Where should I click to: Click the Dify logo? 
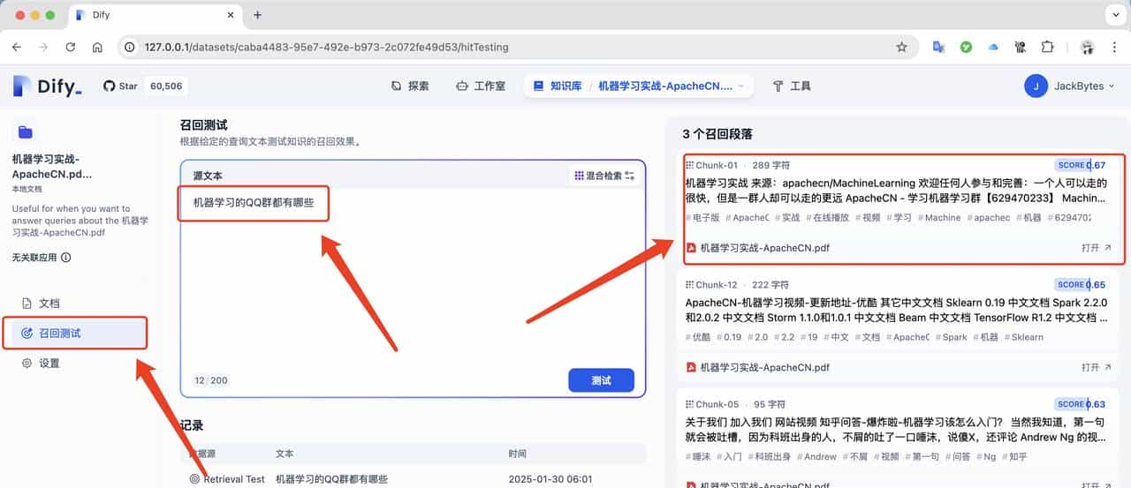point(48,86)
